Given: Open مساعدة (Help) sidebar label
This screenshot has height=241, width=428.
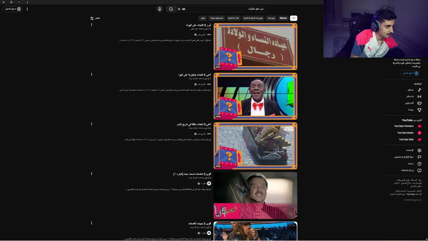Looking at the screenshot, I should (x=411, y=164).
